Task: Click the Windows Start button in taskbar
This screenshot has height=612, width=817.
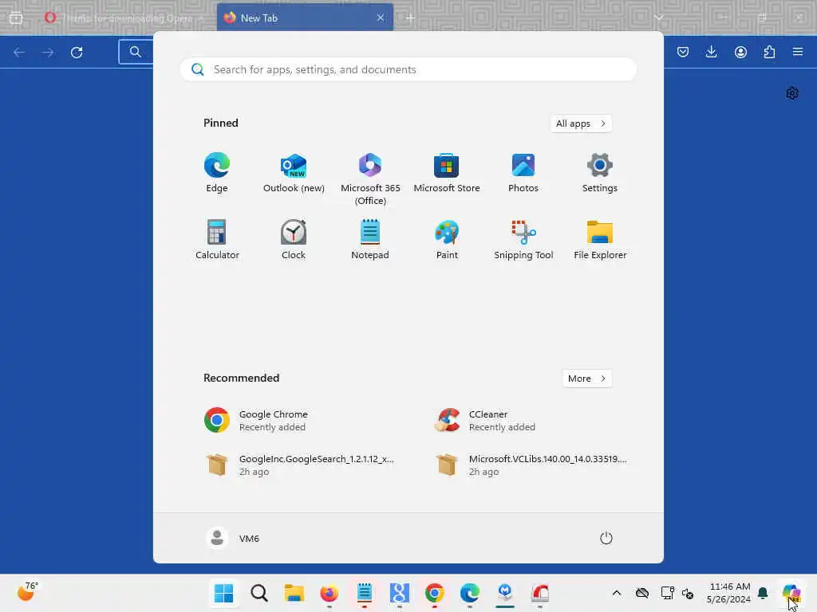Action: click(224, 593)
